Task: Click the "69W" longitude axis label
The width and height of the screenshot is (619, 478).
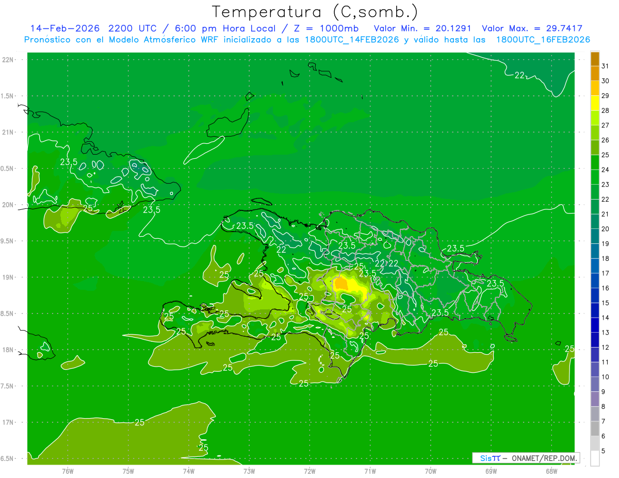Action: click(x=491, y=471)
